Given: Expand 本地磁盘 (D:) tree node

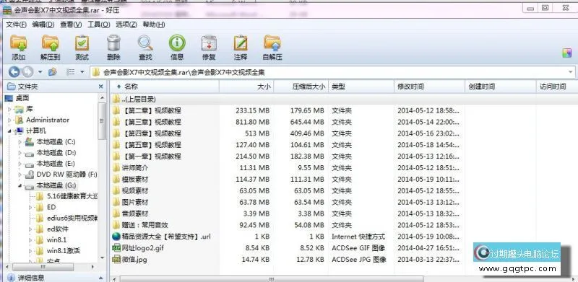Looking at the screenshot, I should click(20, 153).
